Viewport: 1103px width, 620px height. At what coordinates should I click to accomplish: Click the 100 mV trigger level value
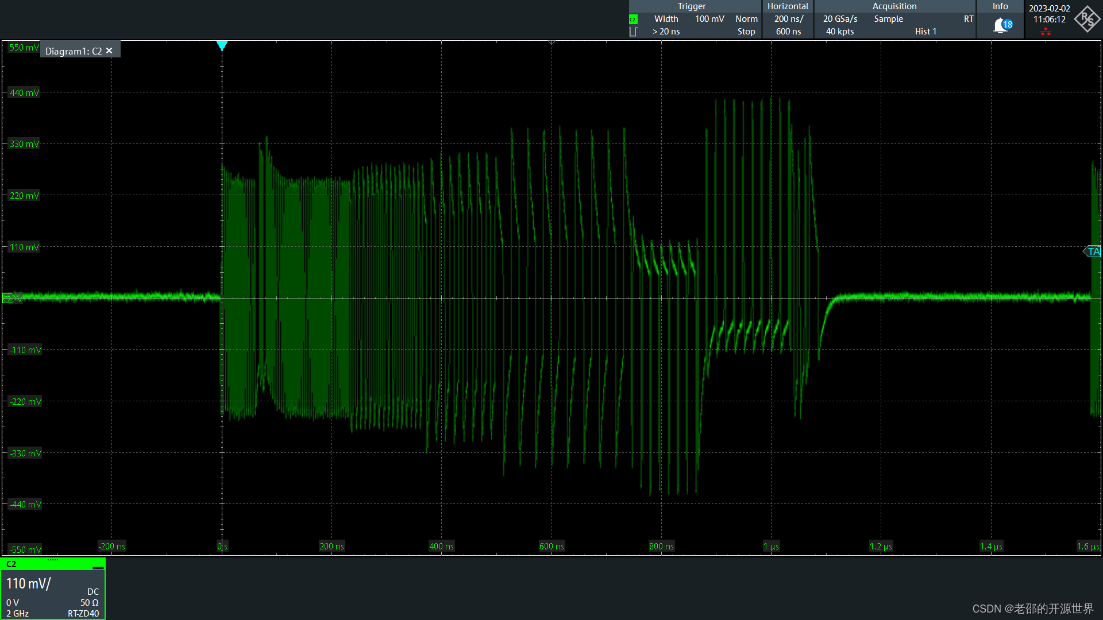[709, 19]
